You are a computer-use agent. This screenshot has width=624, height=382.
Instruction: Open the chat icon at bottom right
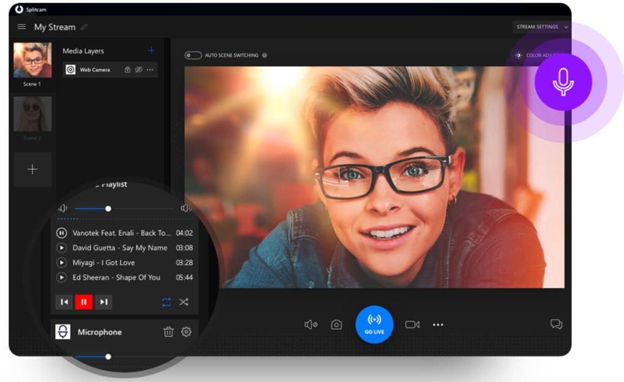click(x=555, y=324)
